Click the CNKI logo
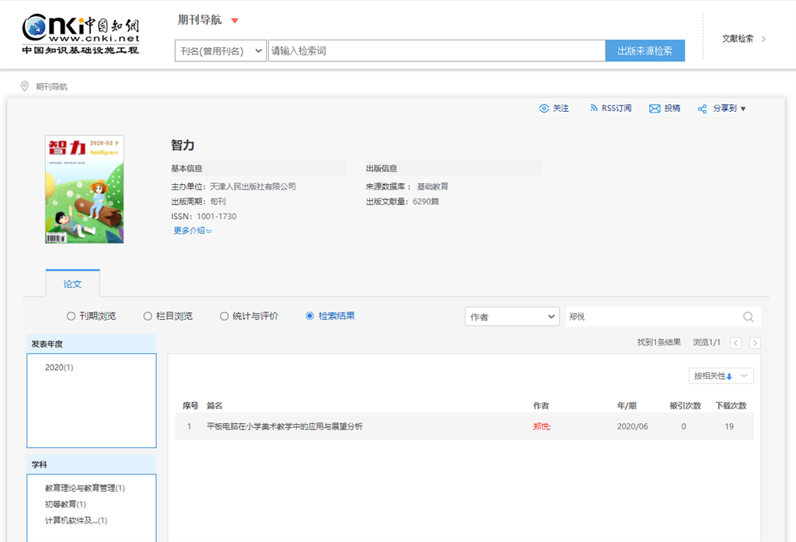This screenshot has width=796, height=542. 81,35
